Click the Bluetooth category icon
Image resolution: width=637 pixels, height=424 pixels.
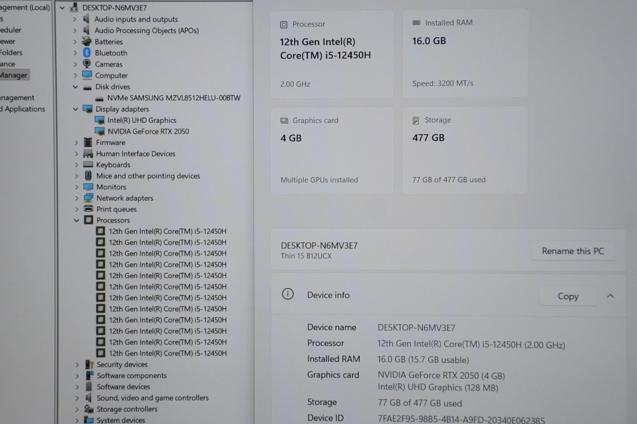point(87,53)
